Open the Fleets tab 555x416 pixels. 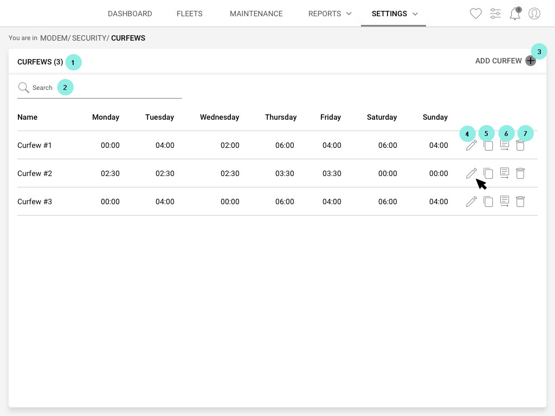[189, 14]
